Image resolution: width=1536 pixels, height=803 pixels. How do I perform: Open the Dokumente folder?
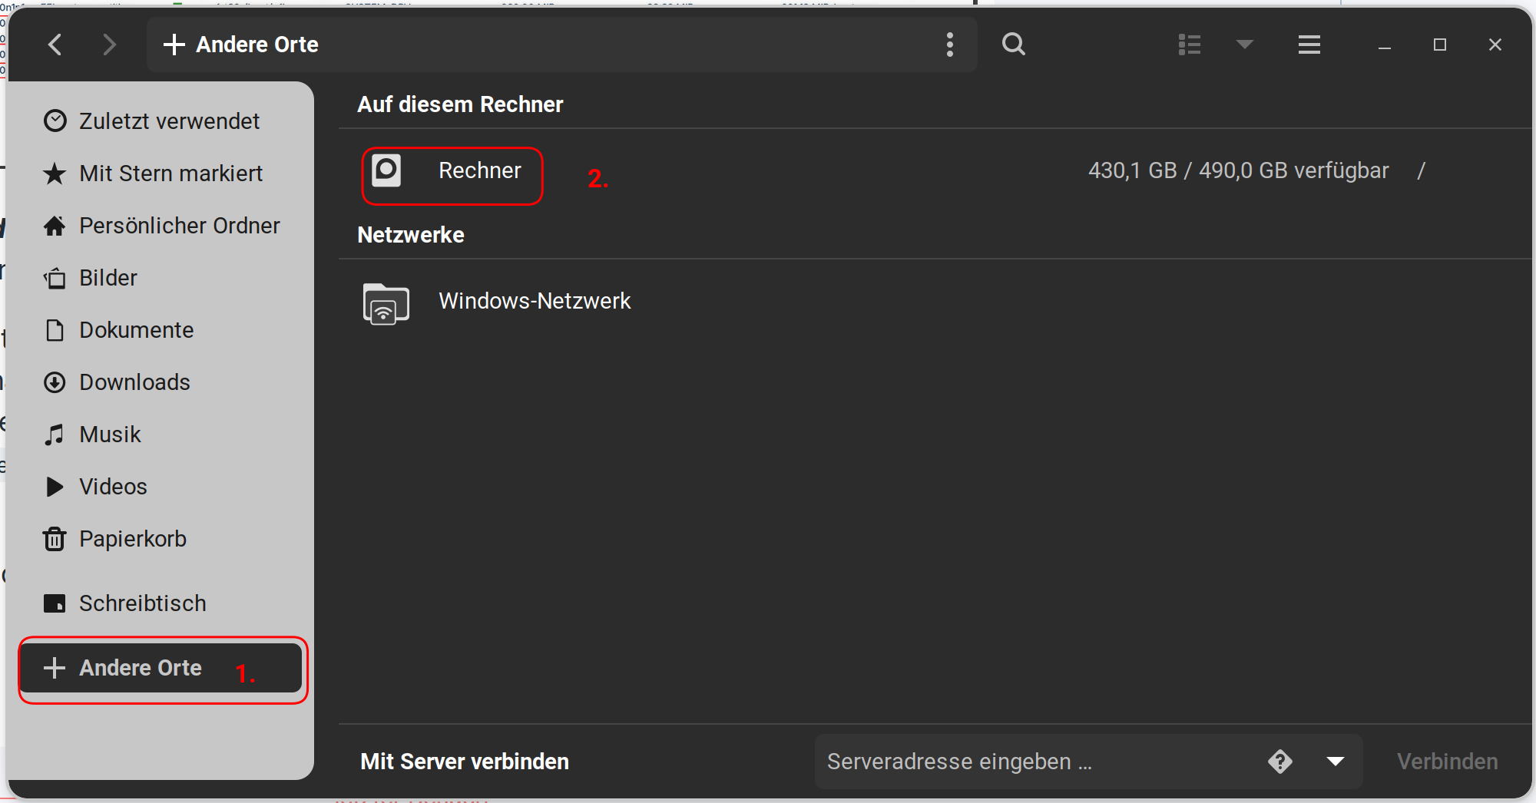point(160,330)
